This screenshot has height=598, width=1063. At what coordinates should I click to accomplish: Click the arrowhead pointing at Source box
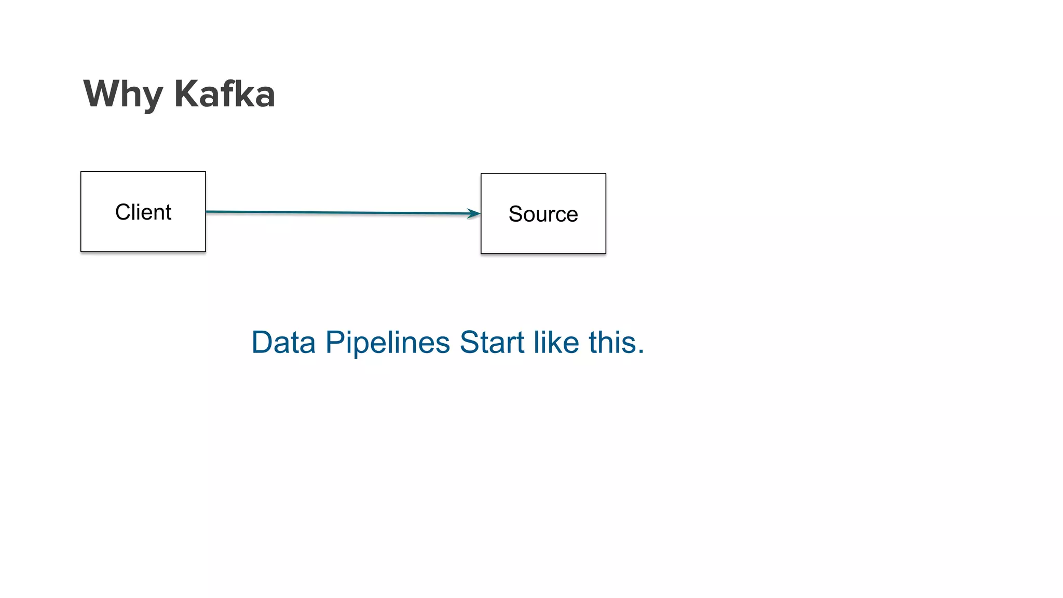[474, 213]
